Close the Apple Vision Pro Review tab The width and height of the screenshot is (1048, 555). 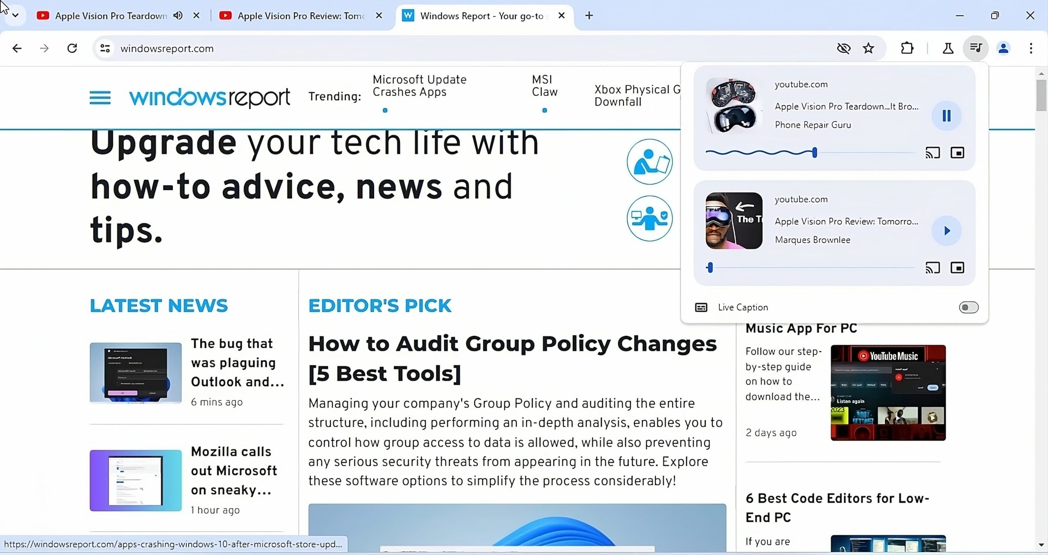tap(379, 16)
